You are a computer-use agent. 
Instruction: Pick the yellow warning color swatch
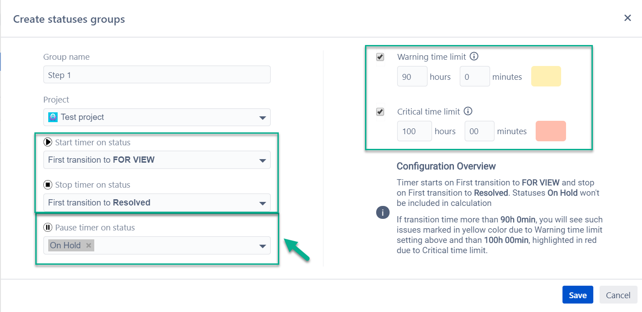[546, 76]
